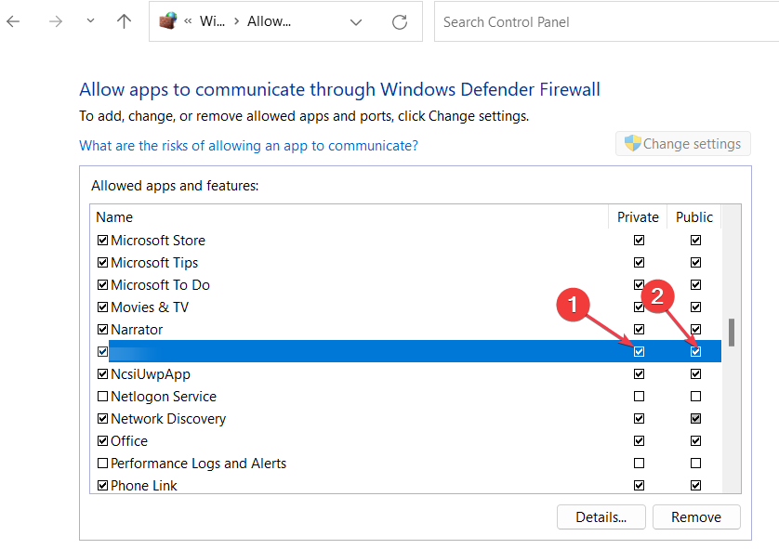Select the "NcsiUwpApp" row text
The image size is (779, 549).
tap(151, 374)
